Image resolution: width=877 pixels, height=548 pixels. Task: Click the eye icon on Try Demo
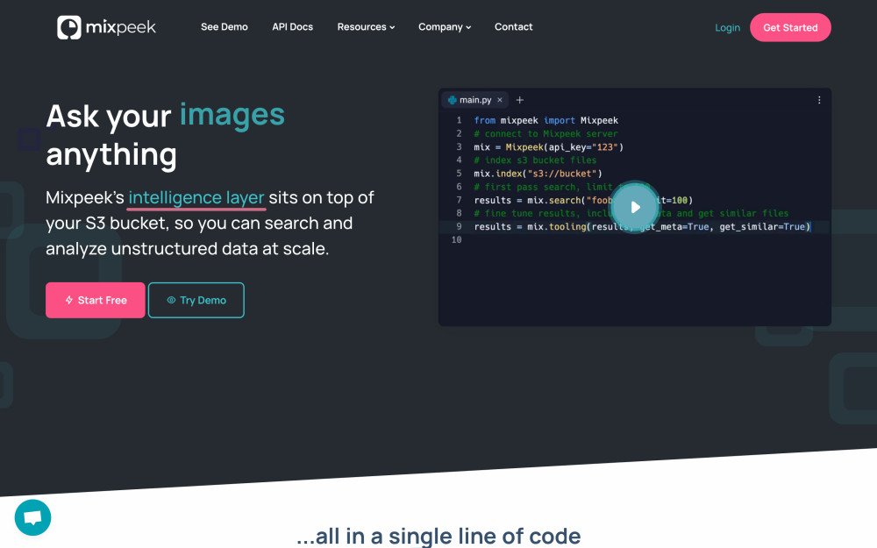[x=171, y=300]
